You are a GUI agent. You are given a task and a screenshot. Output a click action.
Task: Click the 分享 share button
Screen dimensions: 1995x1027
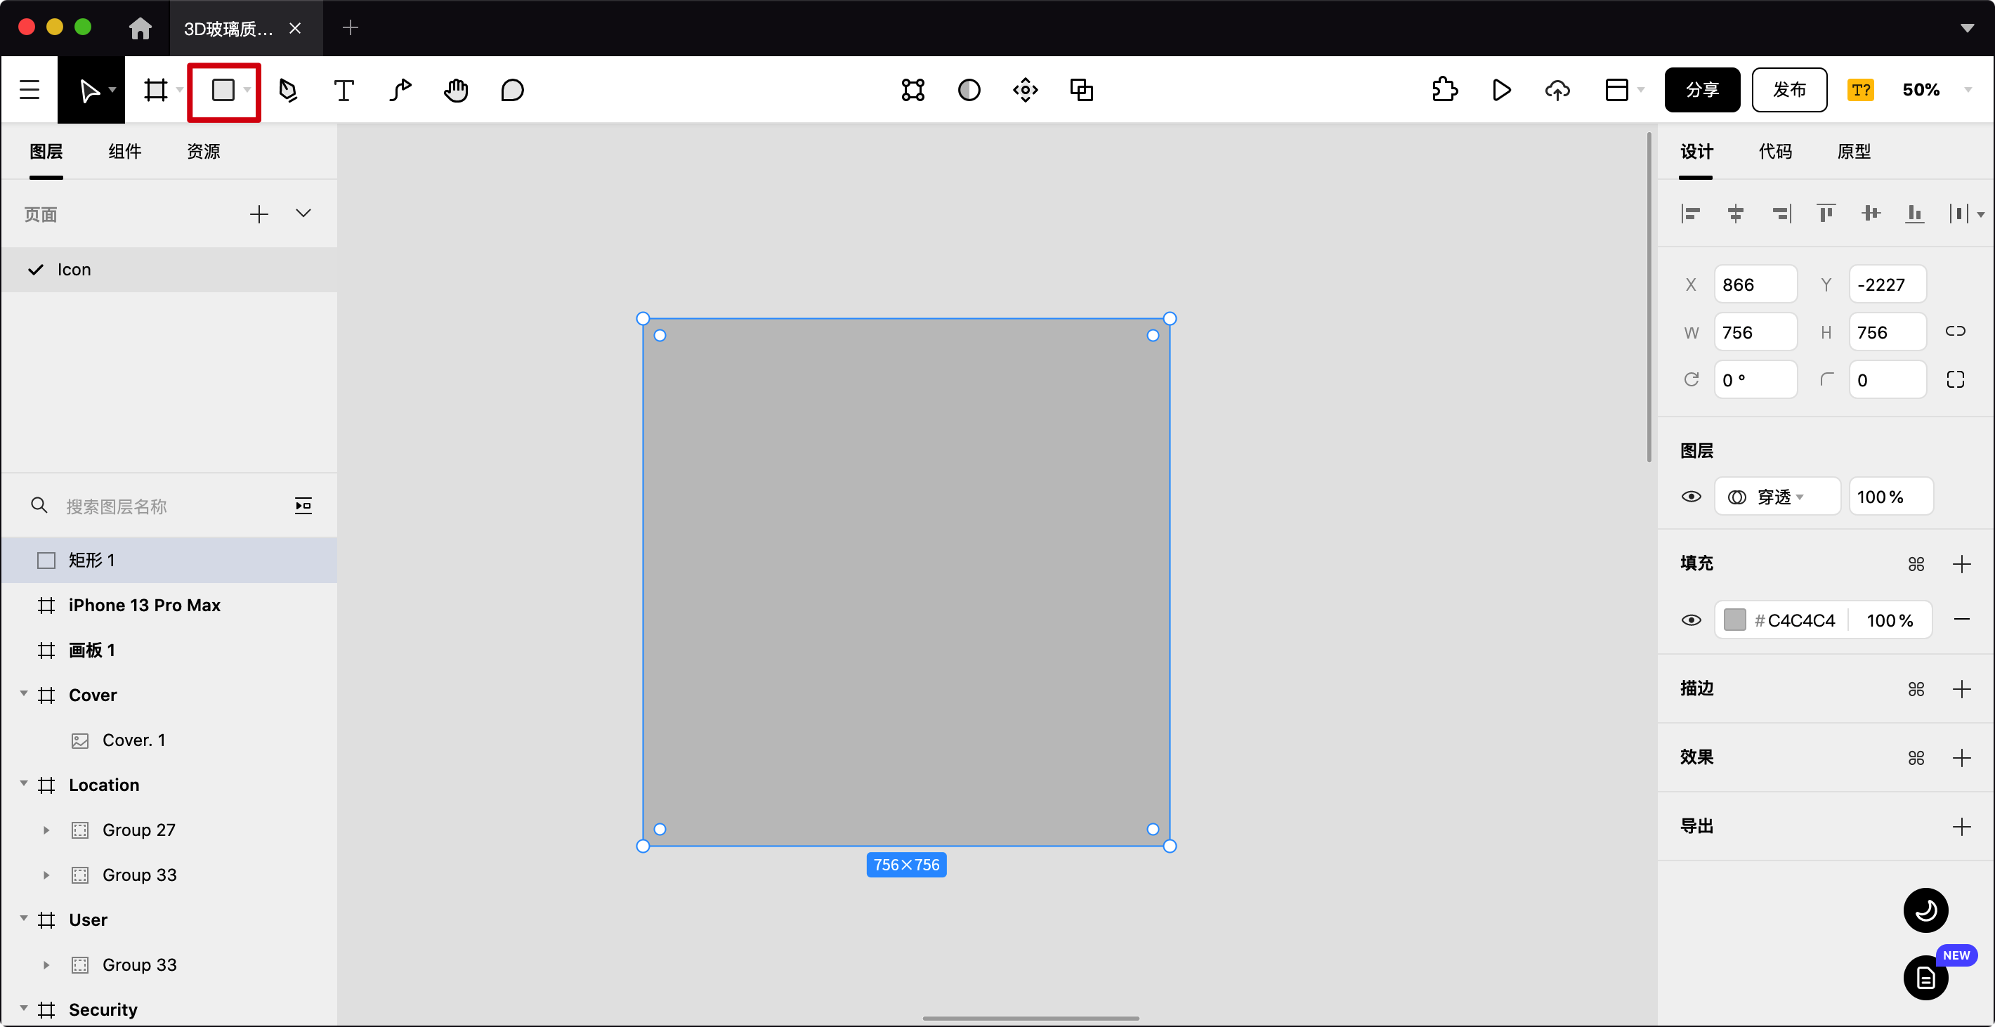[1702, 90]
